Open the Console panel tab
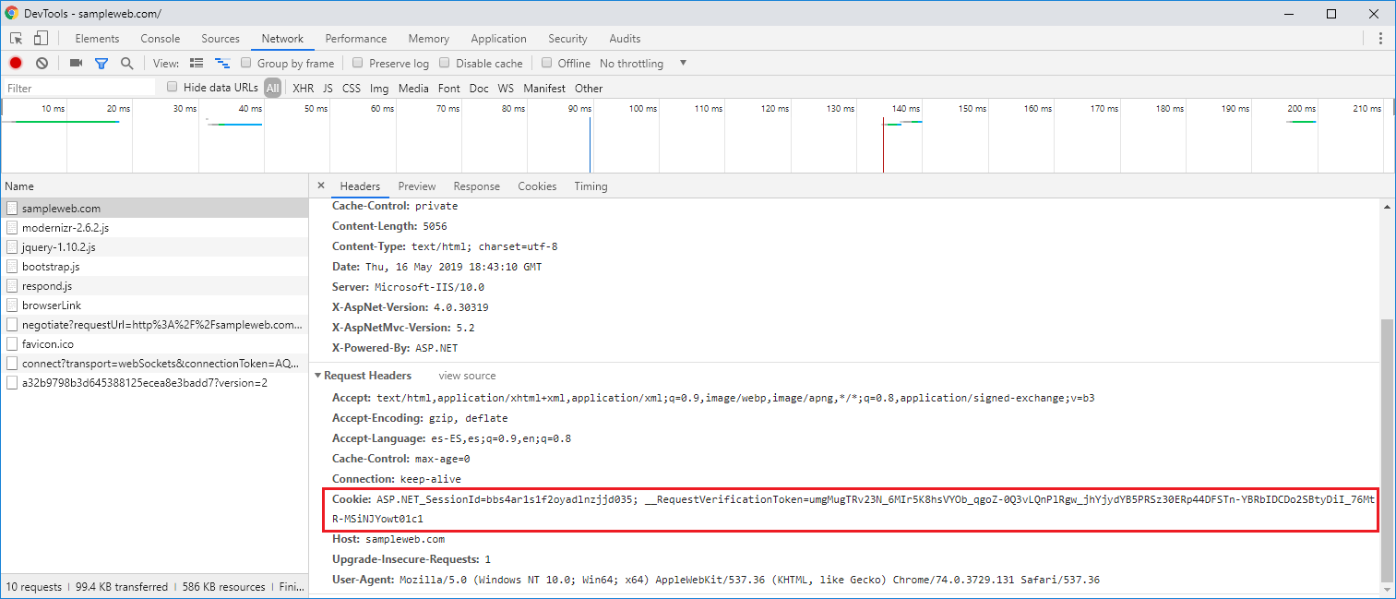Screen dimensions: 1396x599 [x=161, y=39]
